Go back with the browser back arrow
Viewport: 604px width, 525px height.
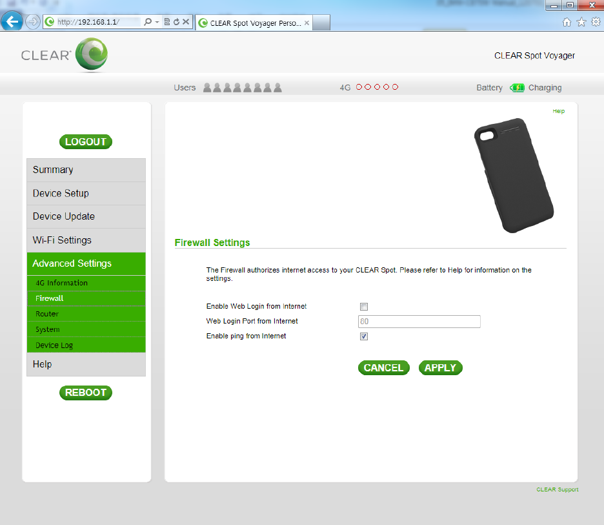pyautogui.click(x=12, y=21)
